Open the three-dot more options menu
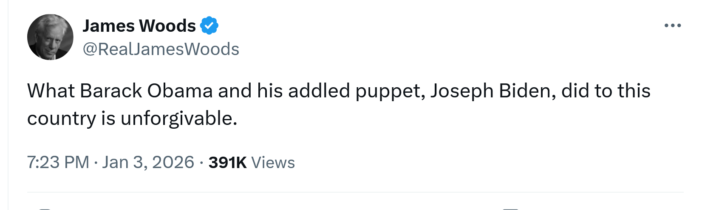702x210 pixels. click(x=673, y=26)
